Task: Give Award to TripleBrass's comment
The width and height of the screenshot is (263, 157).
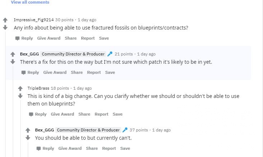Action: pos(62,114)
